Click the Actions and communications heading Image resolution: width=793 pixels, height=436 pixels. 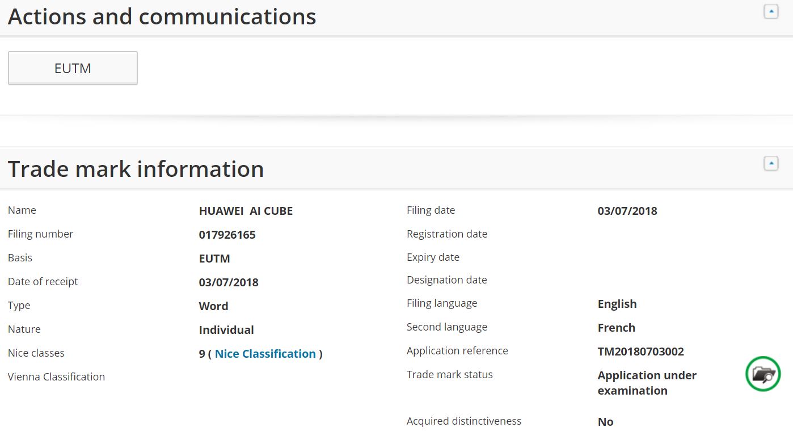tap(162, 17)
